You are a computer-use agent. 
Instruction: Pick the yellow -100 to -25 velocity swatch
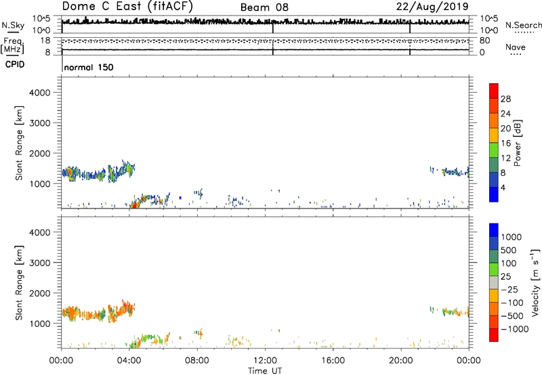pyautogui.click(x=494, y=296)
